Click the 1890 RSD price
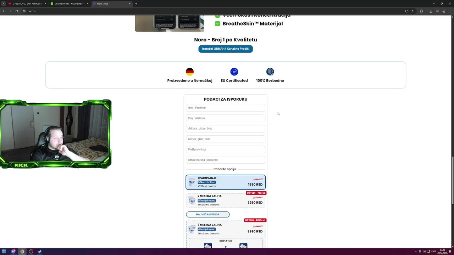This screenshot has width=454, height=255. (255, 185)
